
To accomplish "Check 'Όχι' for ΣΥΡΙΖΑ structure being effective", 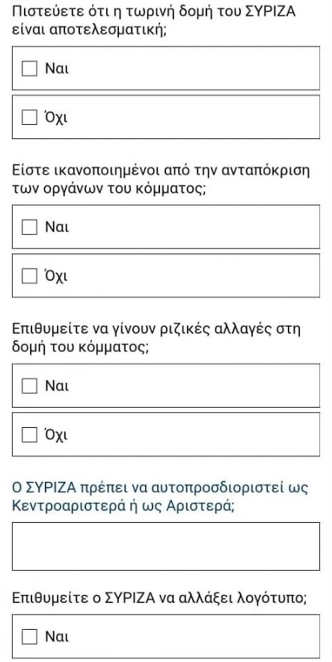I will 29,117.
